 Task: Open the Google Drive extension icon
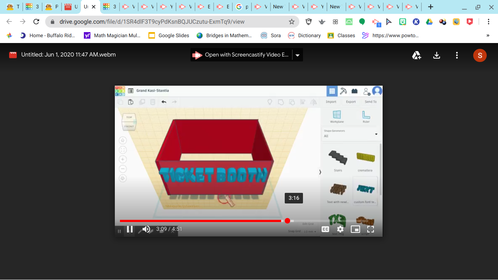(429, 22)
